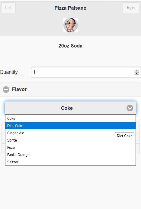Click the Flavor section header text
Screen dimensions: 141x209
[19, 90]
